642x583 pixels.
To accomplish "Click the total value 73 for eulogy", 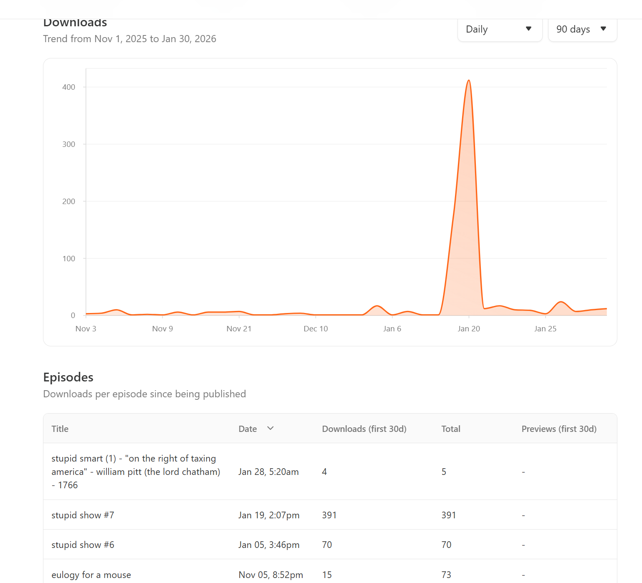I will pos(446,575).
